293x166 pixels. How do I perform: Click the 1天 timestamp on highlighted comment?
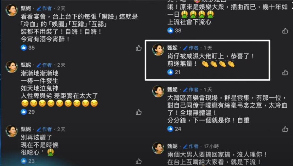point(208,48)
